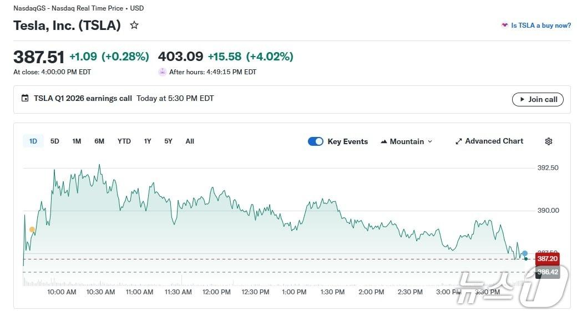This screenshot has height=316, width=577.
Task: Select the 1Y time range
Action: (x=148, y=141)
